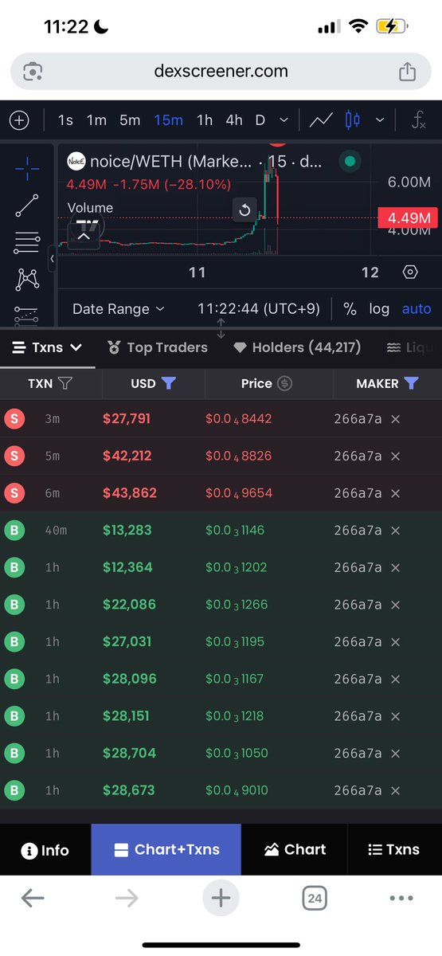Screen dimensions: 442x956
Task: Select the D daily timeframe
Action: click(x=260, y=120)
